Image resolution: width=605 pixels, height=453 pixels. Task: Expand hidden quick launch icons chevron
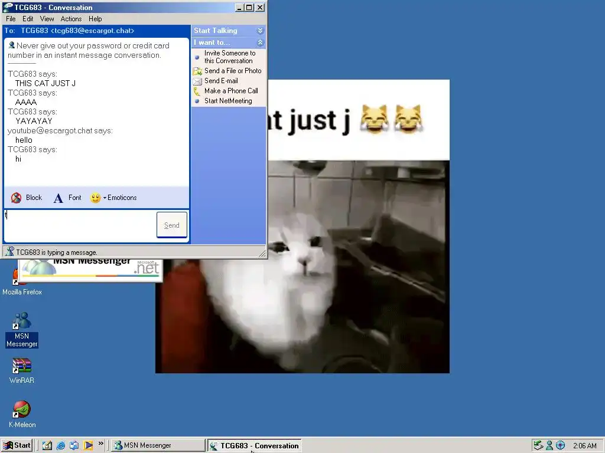pos(100,444)
